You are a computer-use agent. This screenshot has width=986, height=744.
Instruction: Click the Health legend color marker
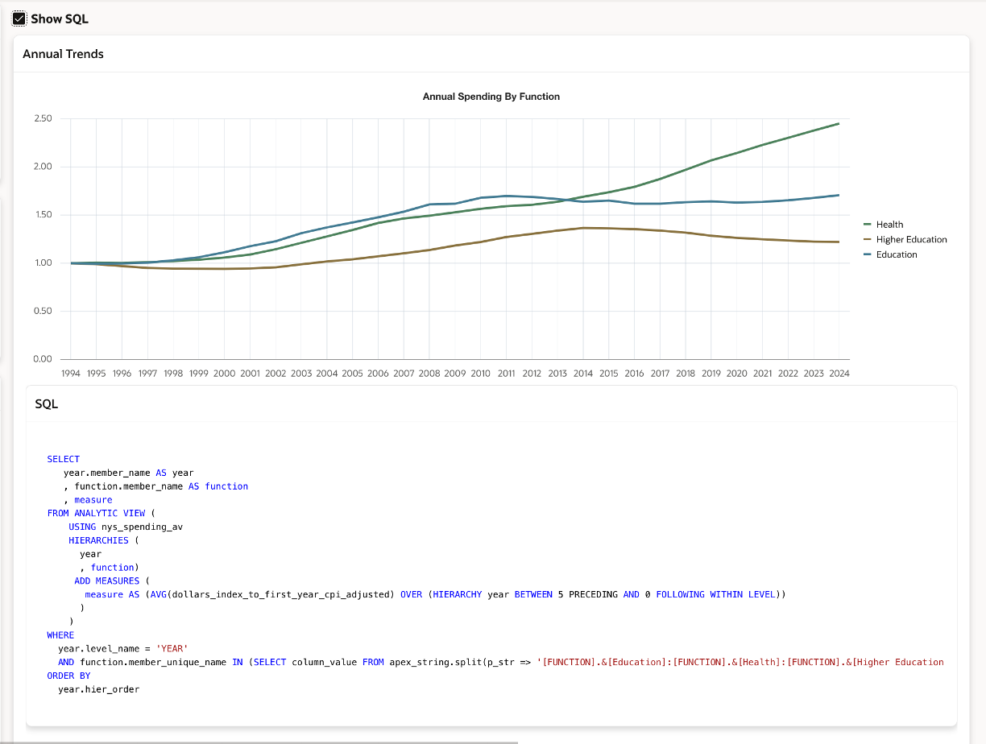[868, 225]
